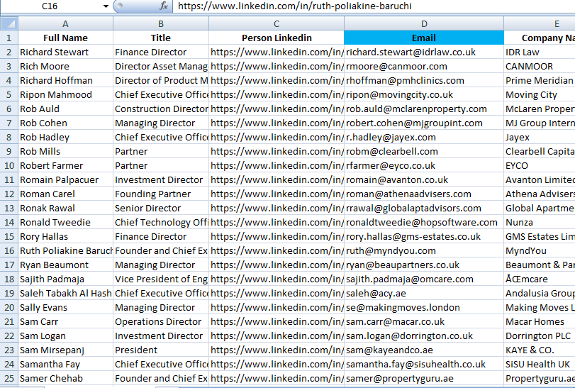Click the 'Robert Farmer' name cell
This screenshot has width=575, height=388.
[x=66, y=166]
